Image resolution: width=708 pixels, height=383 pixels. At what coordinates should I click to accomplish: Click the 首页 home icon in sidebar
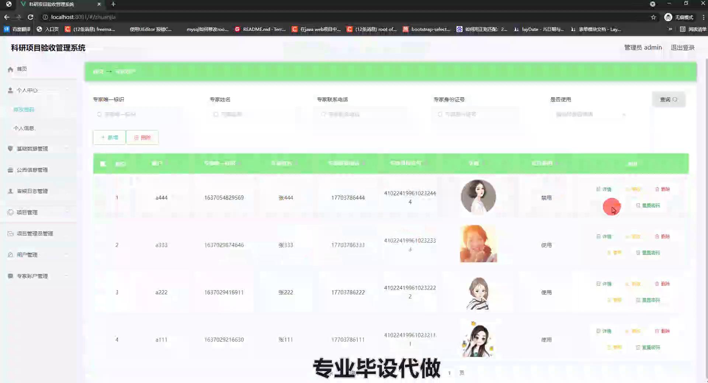10,69
